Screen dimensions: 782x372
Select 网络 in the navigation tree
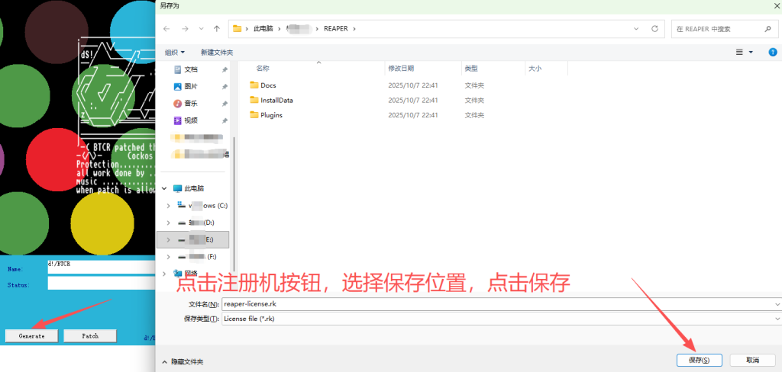tap(191, 274)
